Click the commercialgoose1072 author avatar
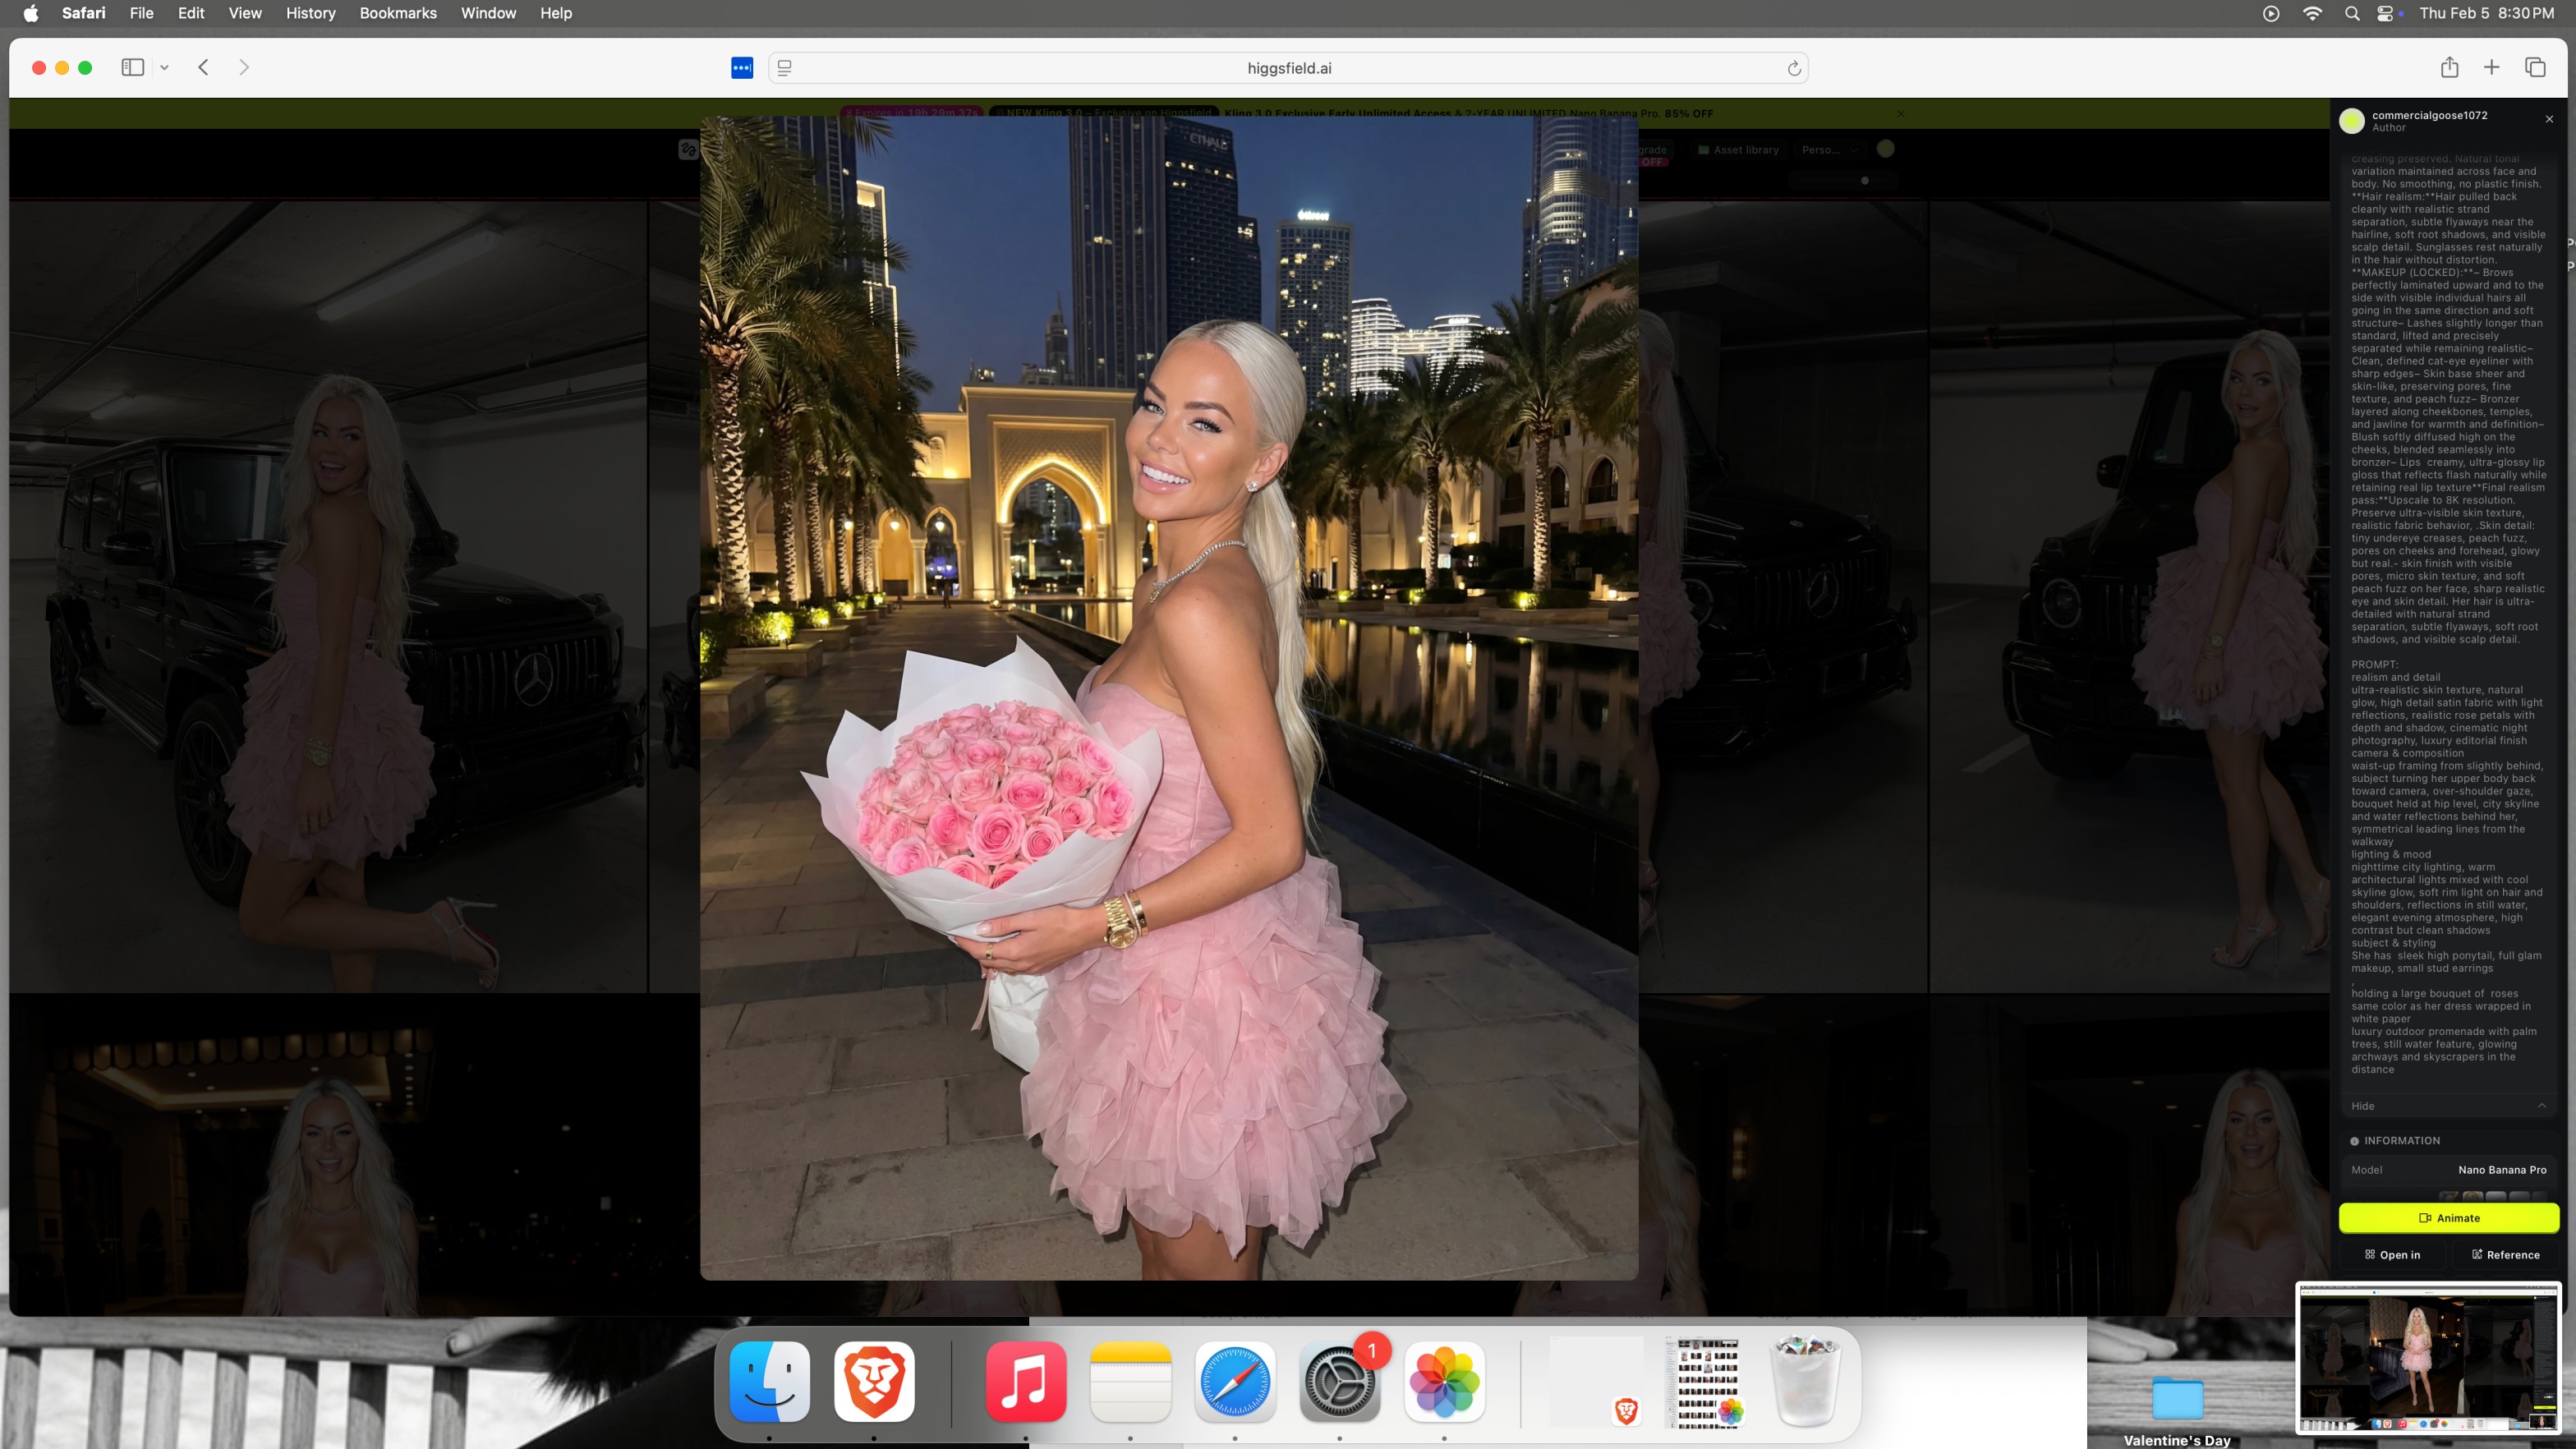This screenshot has width=2576, height=1449. (2352, 121)
